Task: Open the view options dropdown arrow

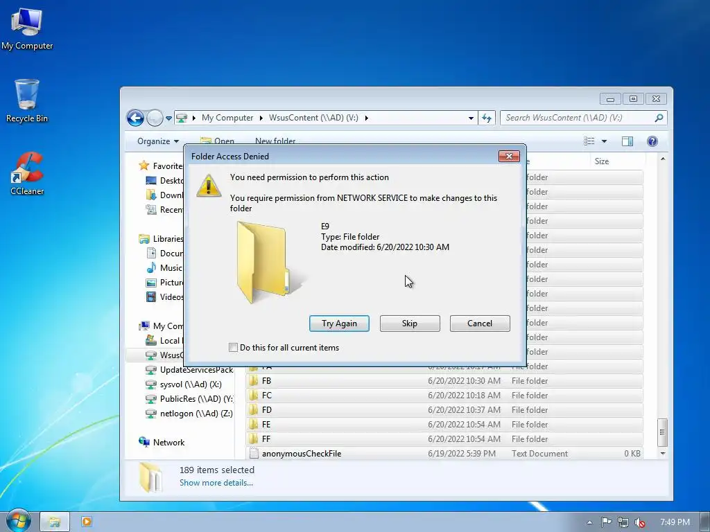Action: (x=604, y=141)
